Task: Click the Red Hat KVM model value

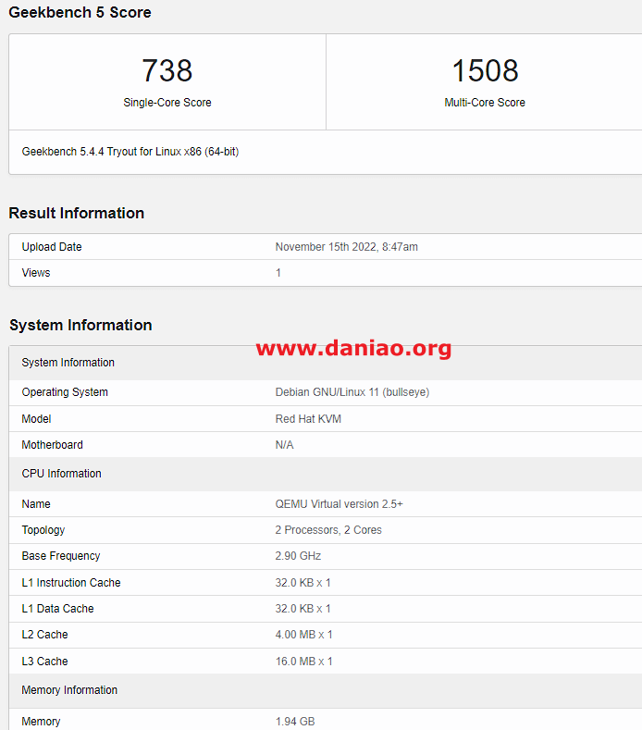Action: [308, 419]
